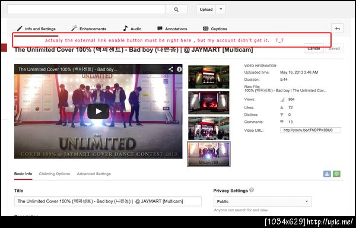Select the fourth highlighted UNLIMITED thumbnail
The width and height of the screenshot is (356, 228).
pos(209,154)
